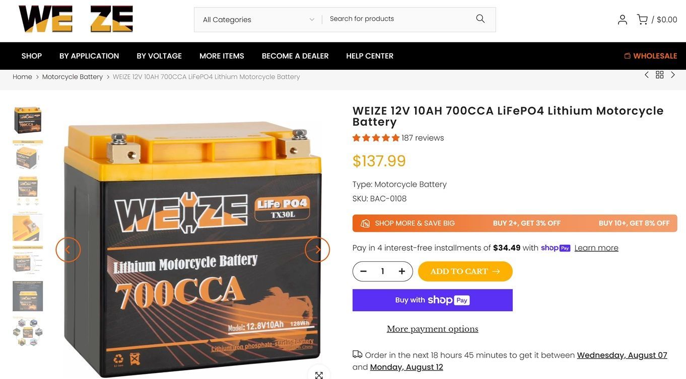Open the BY VOLTAGE menu

point(159,56)
